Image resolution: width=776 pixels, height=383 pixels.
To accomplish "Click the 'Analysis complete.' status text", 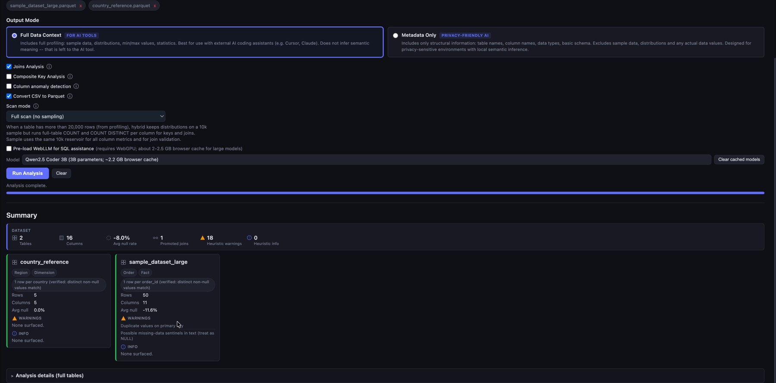I will point(27,185).
